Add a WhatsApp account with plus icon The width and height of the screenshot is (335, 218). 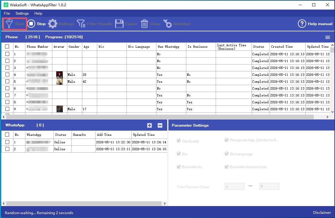pyautogui.click(x=150, y=125)
